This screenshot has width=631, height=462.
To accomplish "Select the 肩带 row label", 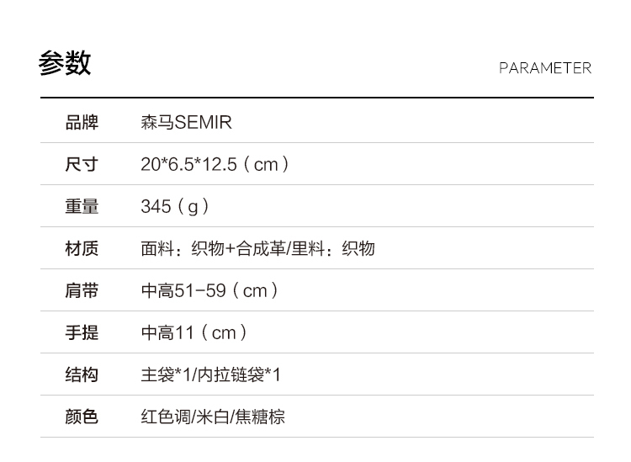I will (82, 291).
